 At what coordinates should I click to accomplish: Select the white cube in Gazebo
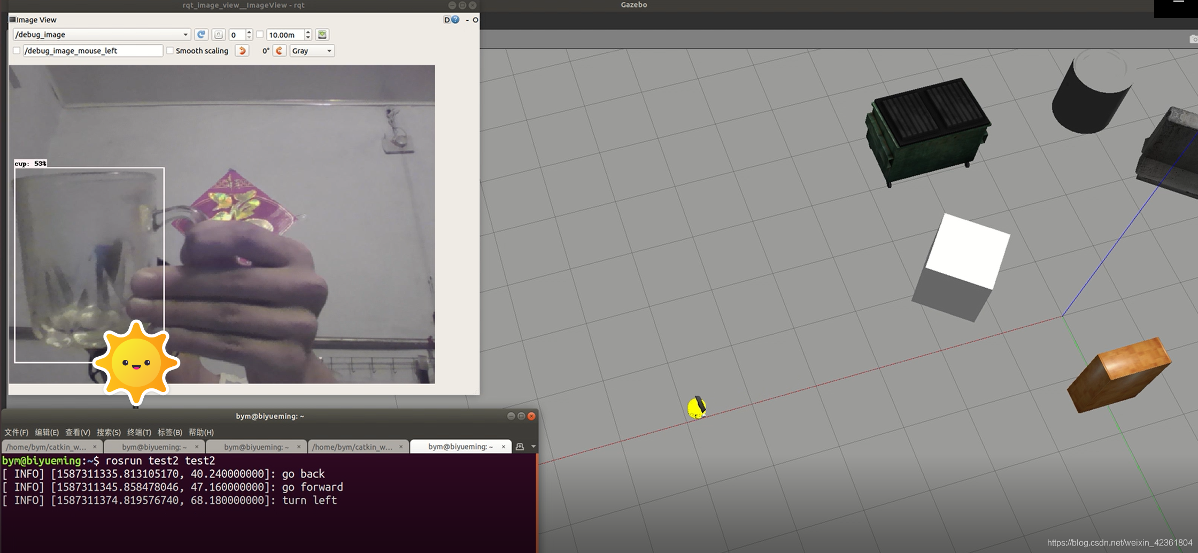[961, 266]
